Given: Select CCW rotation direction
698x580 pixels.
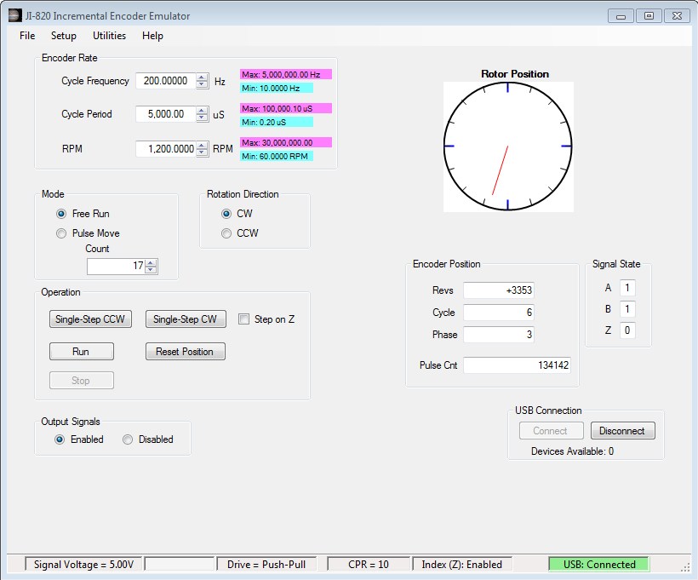Looking at the screenshot, I should click(x=226, y=233).
